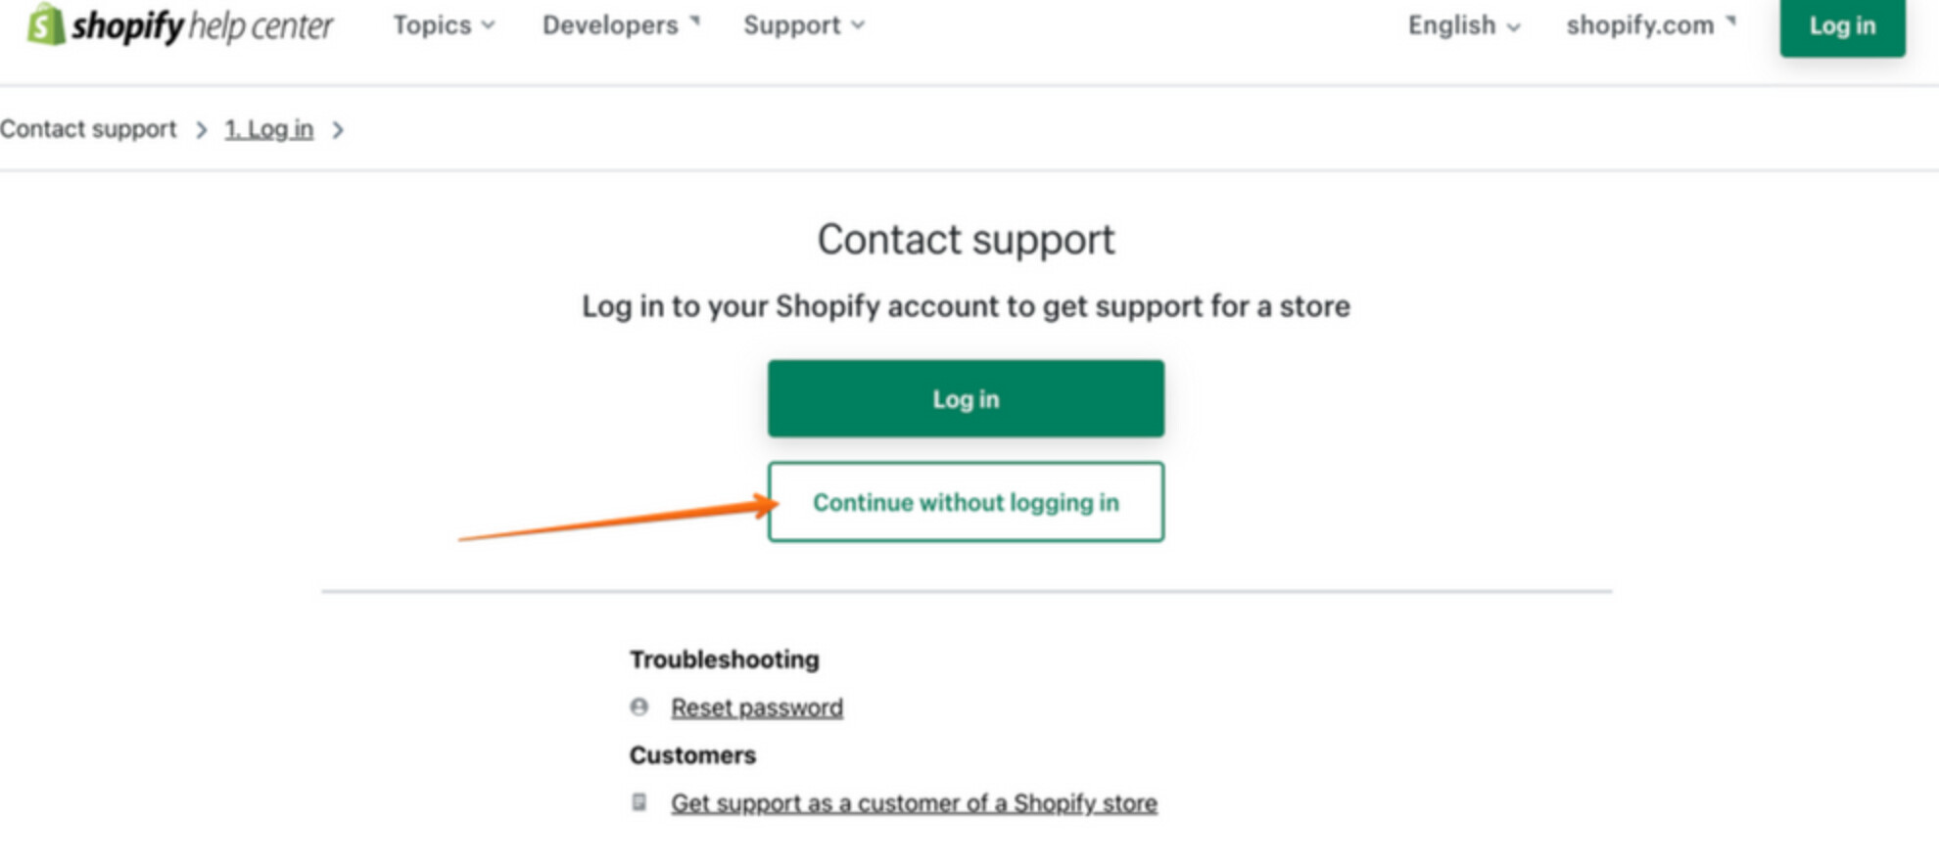
Task: Open the Reset password link
Action: coord(756,707)
